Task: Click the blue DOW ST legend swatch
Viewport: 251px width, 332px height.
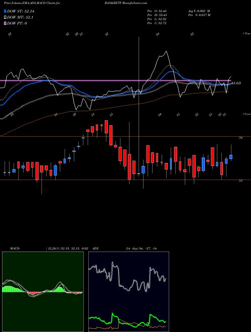Action: pos(5,11)
